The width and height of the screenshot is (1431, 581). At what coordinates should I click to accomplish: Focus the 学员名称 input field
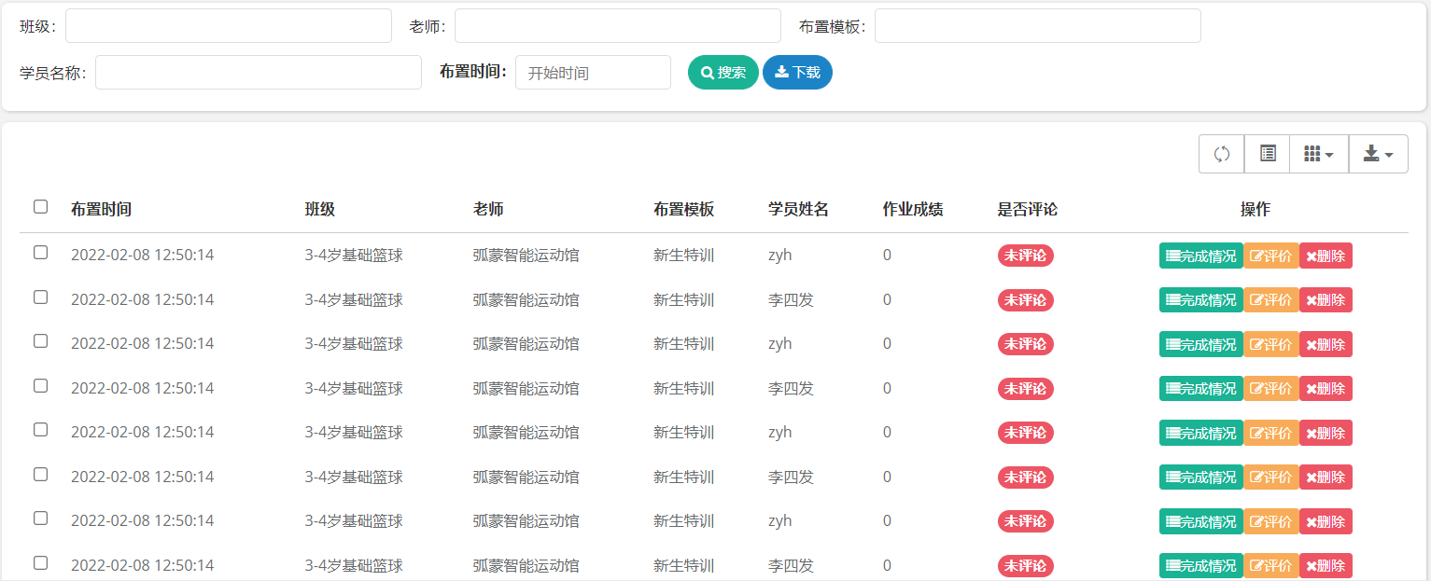(x=259, y=73)
